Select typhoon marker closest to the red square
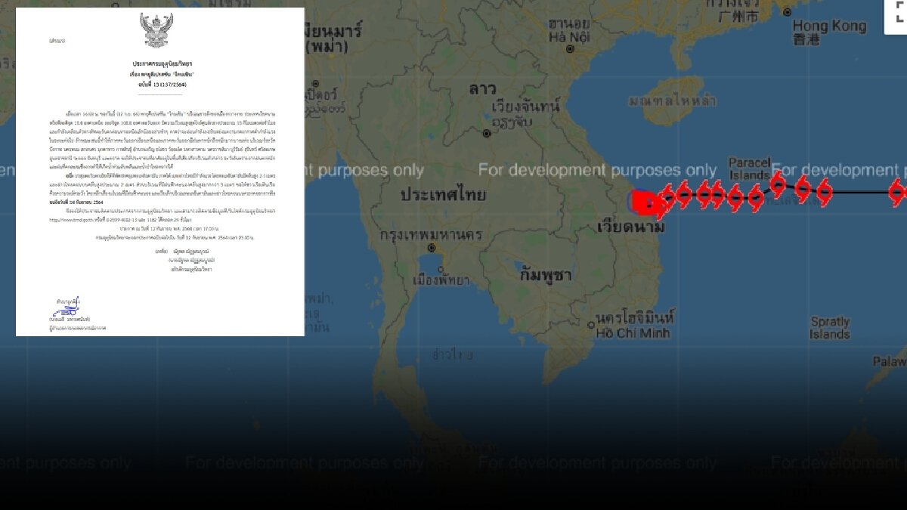 pyautogui.click(x=667, y=197)
